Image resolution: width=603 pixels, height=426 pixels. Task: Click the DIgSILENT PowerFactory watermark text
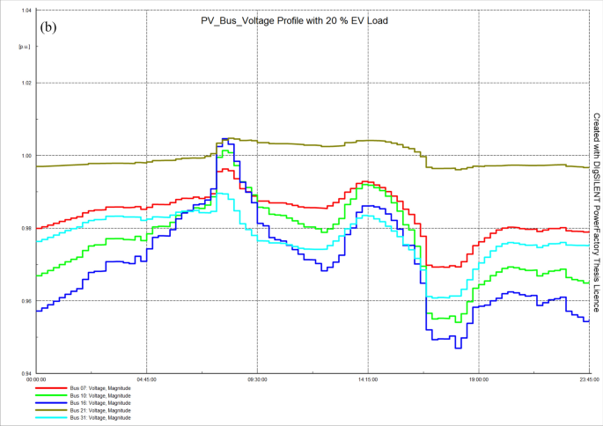click(x=596, y=213)
